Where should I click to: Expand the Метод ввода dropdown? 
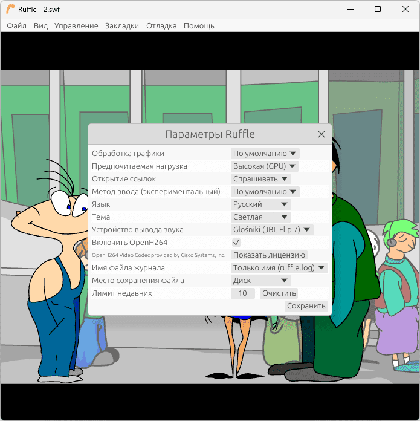pos(265,192)
